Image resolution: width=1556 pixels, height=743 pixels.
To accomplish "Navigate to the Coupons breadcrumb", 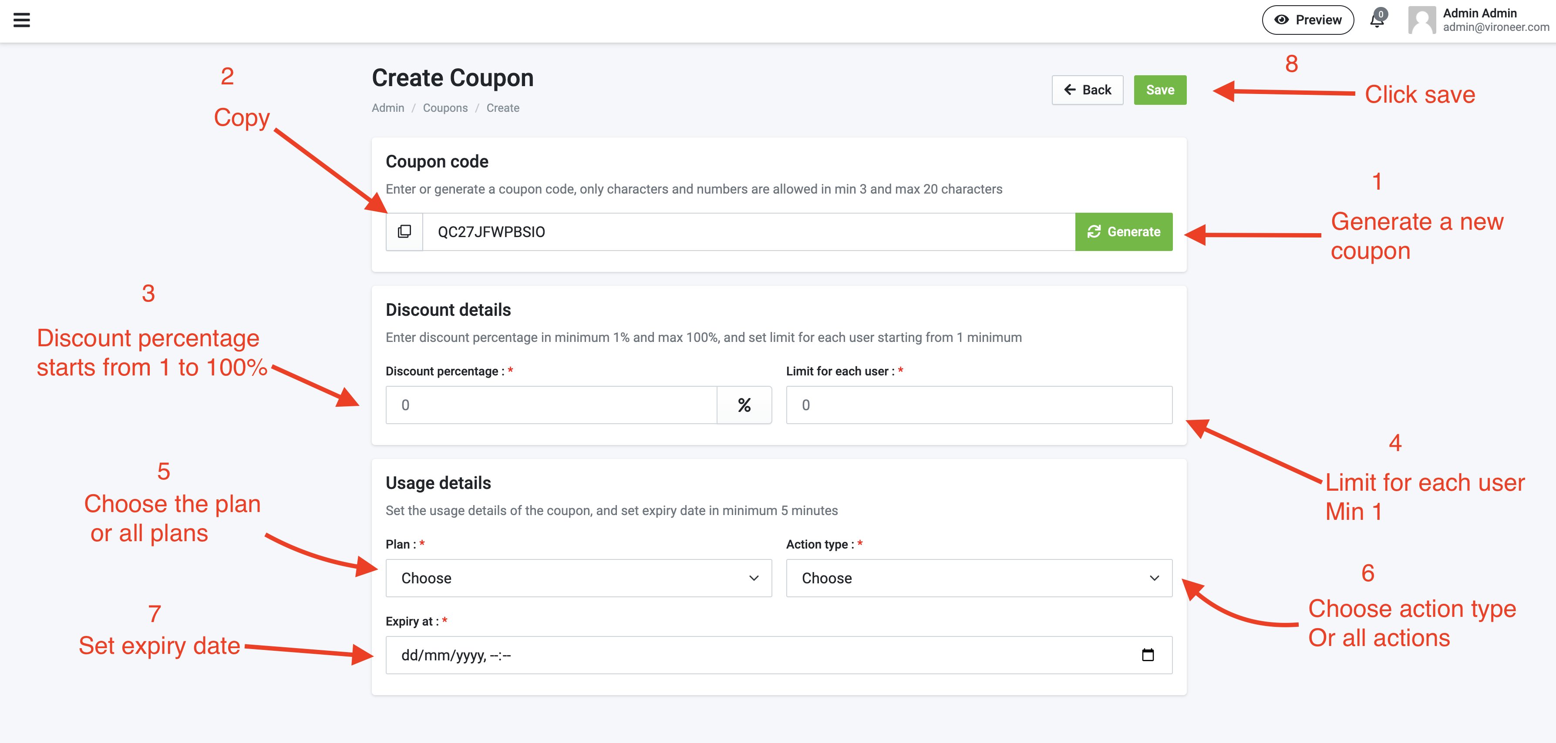I will (x=445, y=108).
